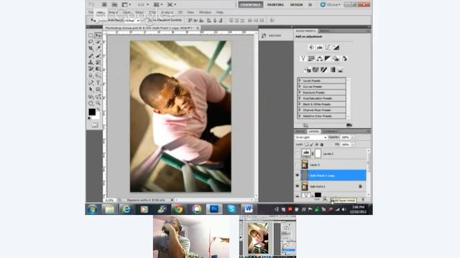Select the Quick Selection tool
460x258 pixels.
point(98,42)
